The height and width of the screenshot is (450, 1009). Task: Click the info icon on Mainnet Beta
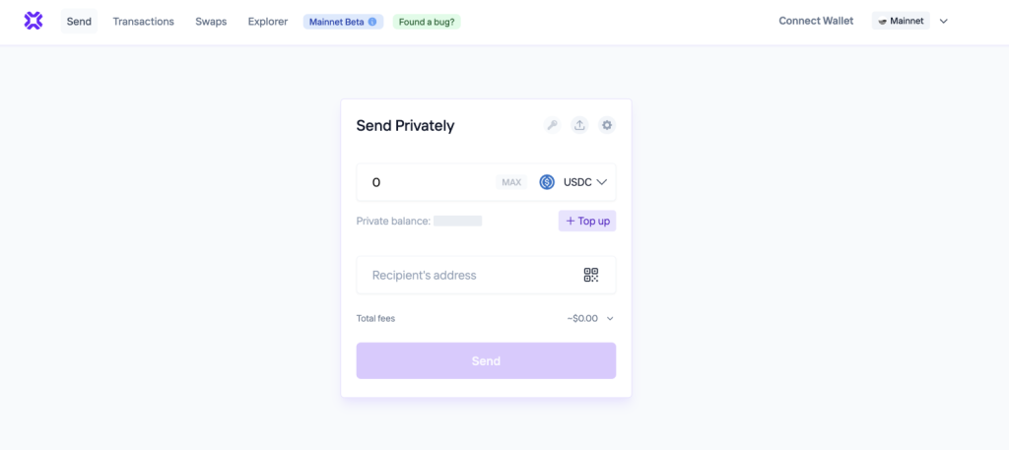(x=372, y=22)
